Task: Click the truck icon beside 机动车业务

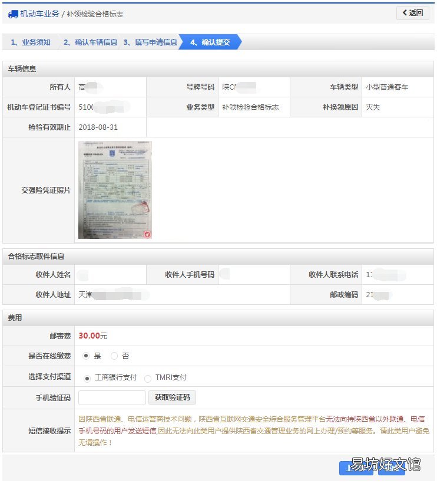Action: pos(13,14)
